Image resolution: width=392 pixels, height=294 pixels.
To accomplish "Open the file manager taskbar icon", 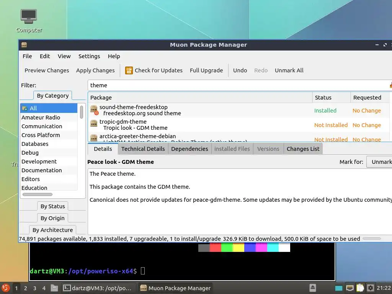I will click(54, 288).
